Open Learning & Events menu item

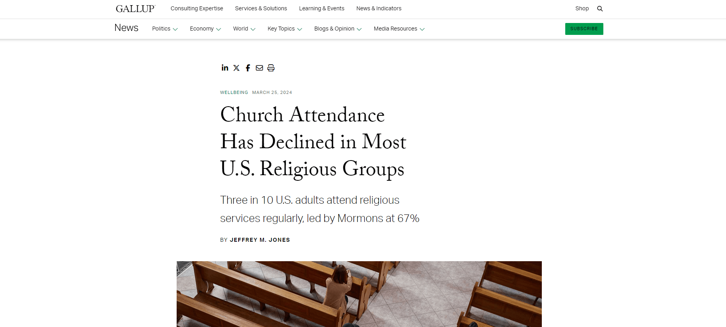(x=322, y=9)
